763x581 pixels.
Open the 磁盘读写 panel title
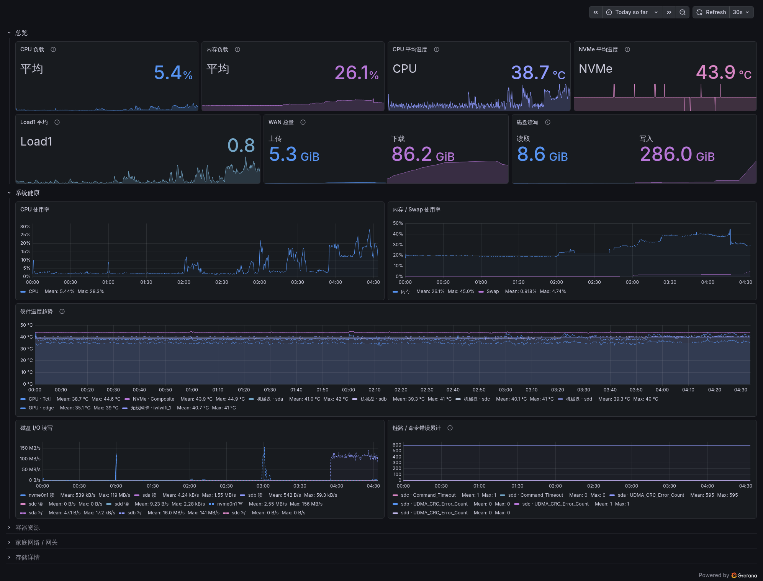(x=527, y=122)
